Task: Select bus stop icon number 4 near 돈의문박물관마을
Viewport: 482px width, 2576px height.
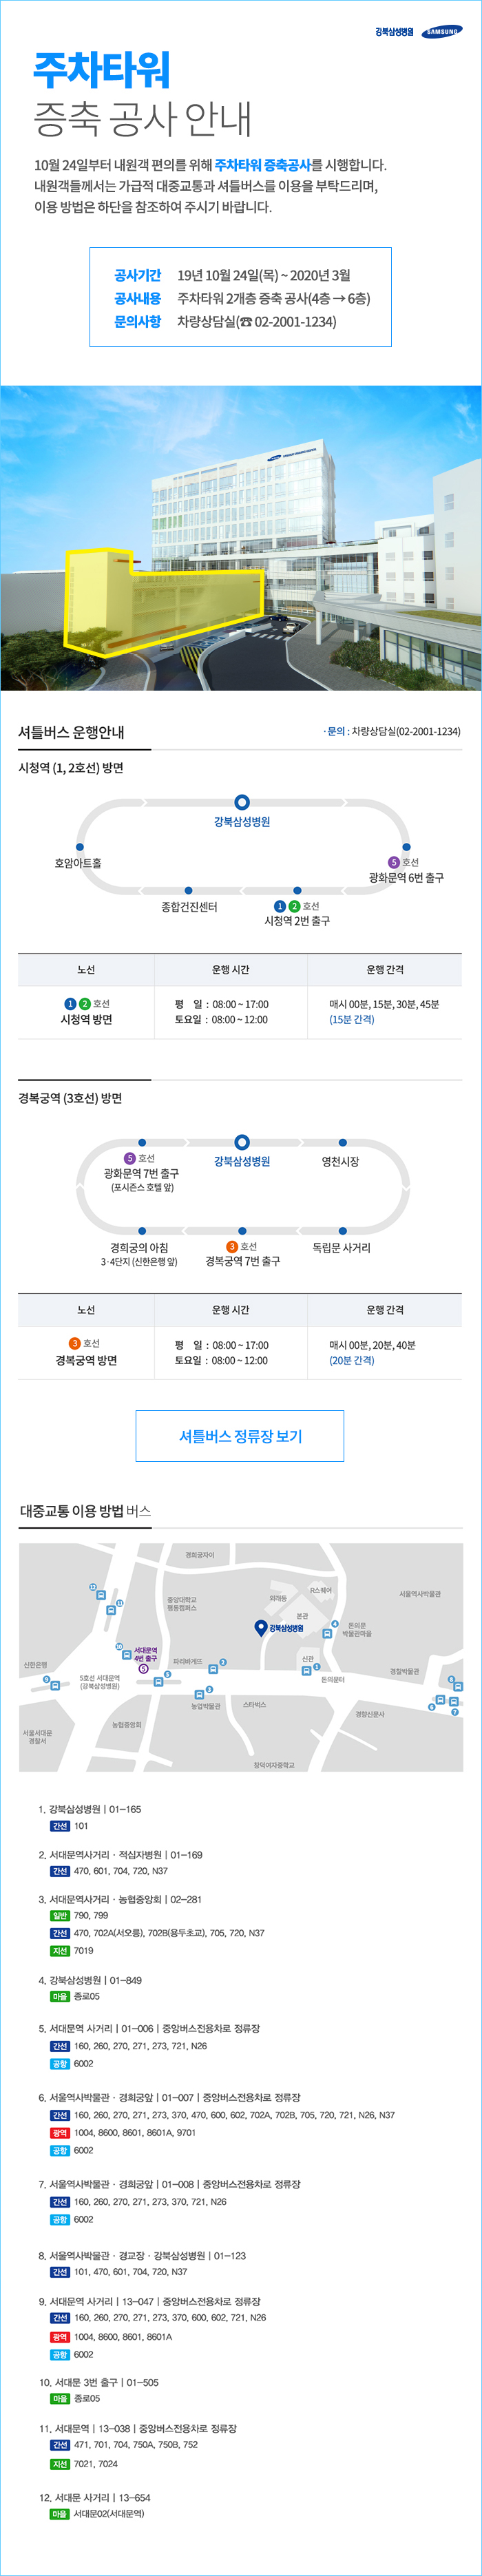Action: click(x=327, y=1633)
